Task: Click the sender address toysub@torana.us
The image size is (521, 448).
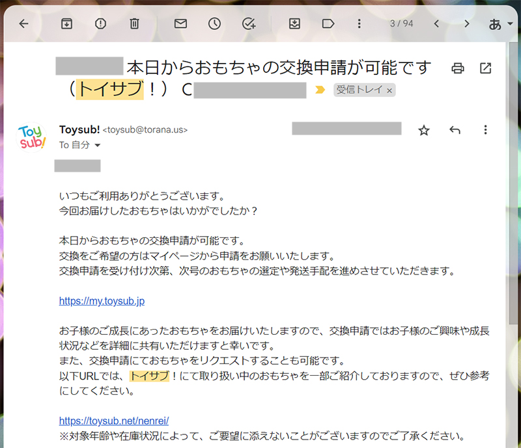Action: pos(145,130)
